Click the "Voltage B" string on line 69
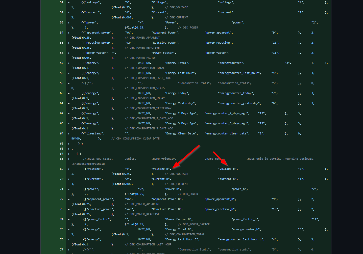This screenshot has height=254, width=363. click(x=161, y=169)
